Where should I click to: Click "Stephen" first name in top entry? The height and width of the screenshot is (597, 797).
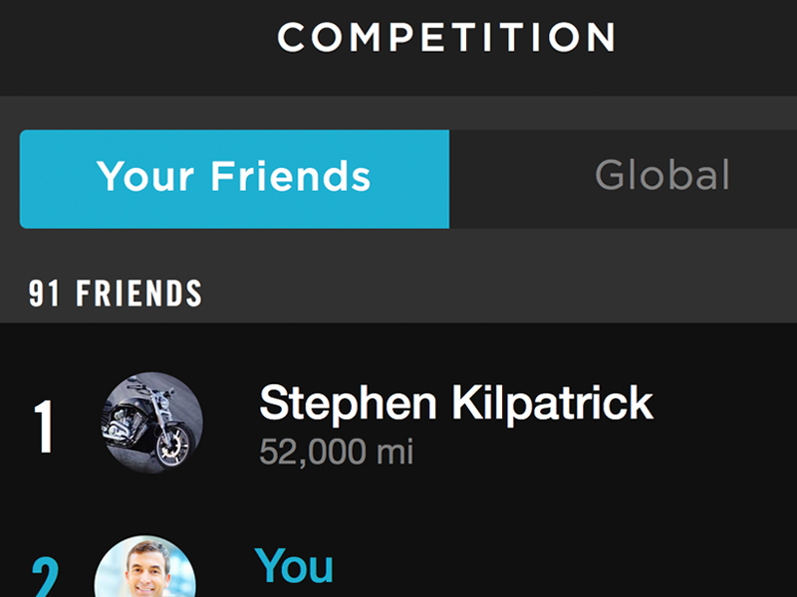pos(348,403)
